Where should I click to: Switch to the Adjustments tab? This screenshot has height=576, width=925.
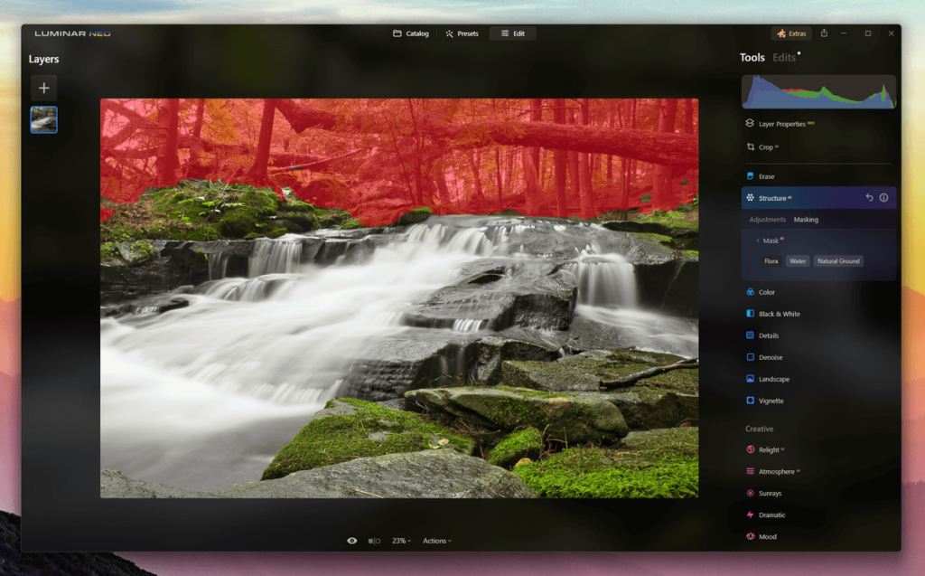tap(767, 220)
